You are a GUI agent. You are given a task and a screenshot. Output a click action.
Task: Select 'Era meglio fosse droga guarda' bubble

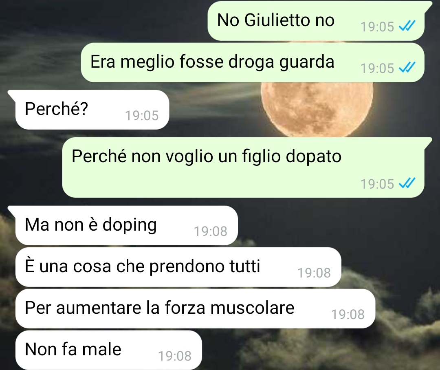pos(253,62)
